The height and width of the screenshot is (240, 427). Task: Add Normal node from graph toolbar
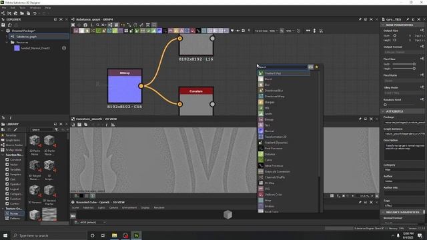(x=159, y=31)
